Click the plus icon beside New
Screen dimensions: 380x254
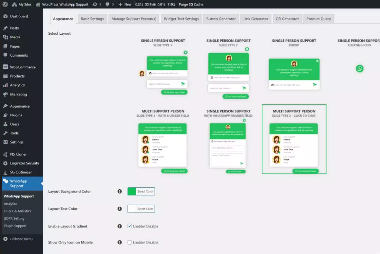(120, 4)
